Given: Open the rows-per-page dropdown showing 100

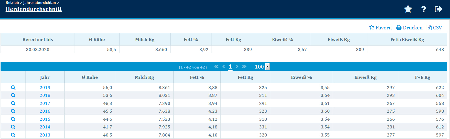Looking at the screenshot, I should click(267, 67).
